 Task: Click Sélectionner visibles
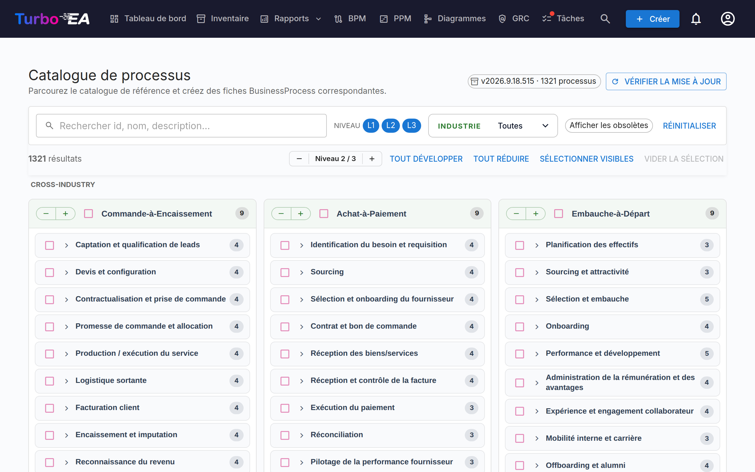(587, 159)
